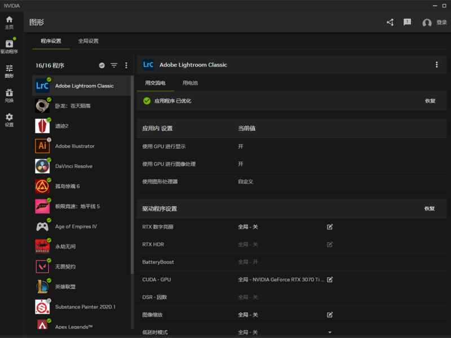Open Adobe Lightroom Classic panel three-dot menu
This screenshot has height=338, width=451.
pyautogui.click(x=436, y=65)
